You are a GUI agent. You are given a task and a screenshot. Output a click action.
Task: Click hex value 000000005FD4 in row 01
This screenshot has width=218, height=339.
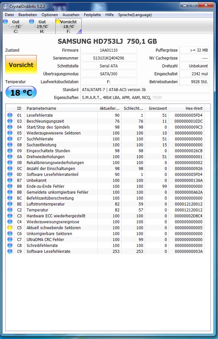coord(189,115)
